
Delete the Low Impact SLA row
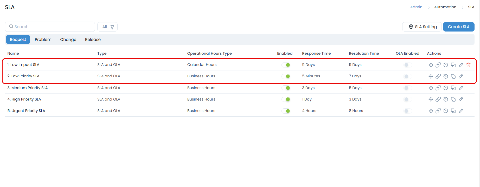[468, 65]
